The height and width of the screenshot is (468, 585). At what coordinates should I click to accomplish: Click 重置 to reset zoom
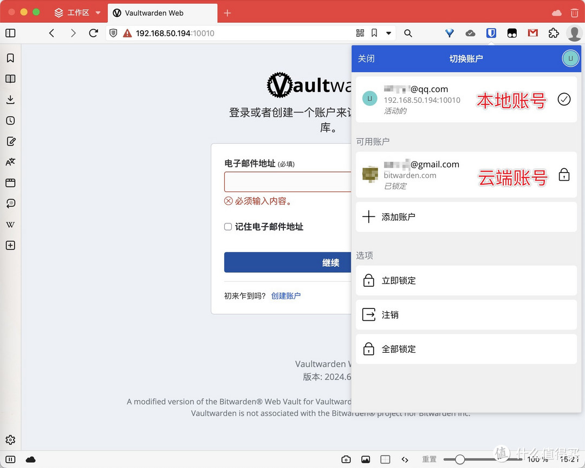pyautogui.click(x=429, y=459)
